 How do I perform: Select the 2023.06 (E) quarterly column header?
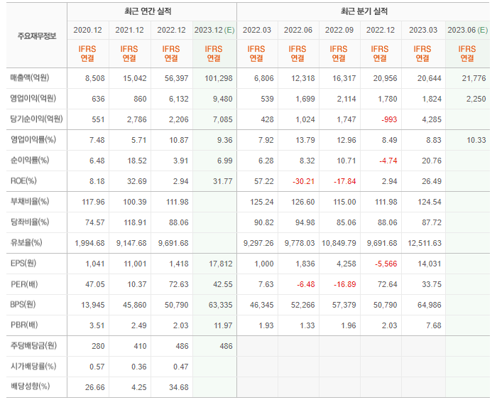[x=467, y=30]
